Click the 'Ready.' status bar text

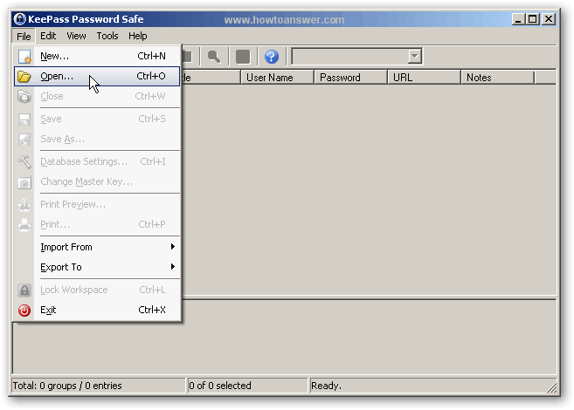pos(326,386)
